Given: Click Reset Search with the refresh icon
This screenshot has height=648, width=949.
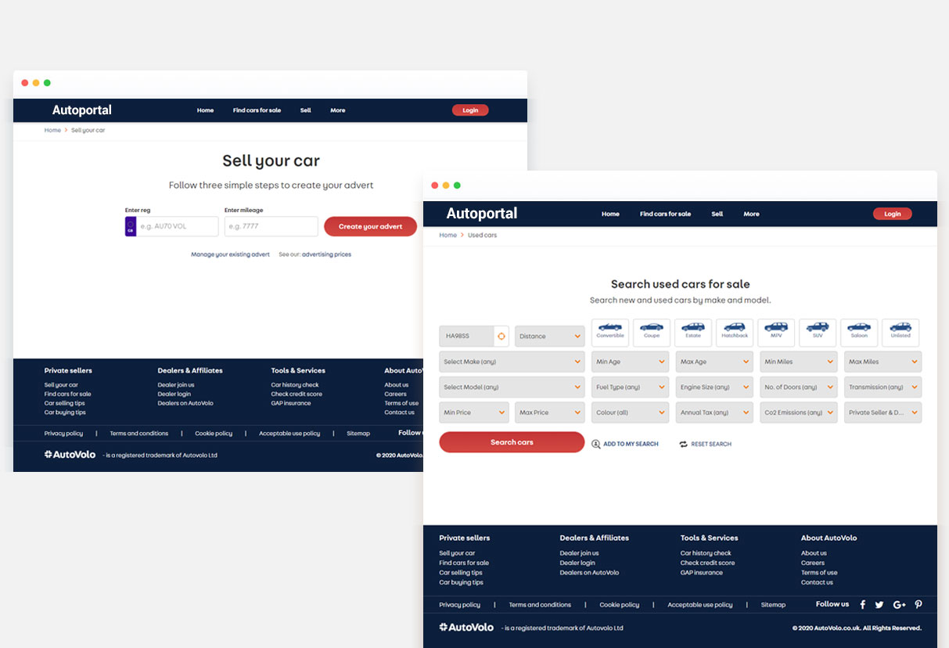Looking at the screenshot, I should [x=705, y=444].
